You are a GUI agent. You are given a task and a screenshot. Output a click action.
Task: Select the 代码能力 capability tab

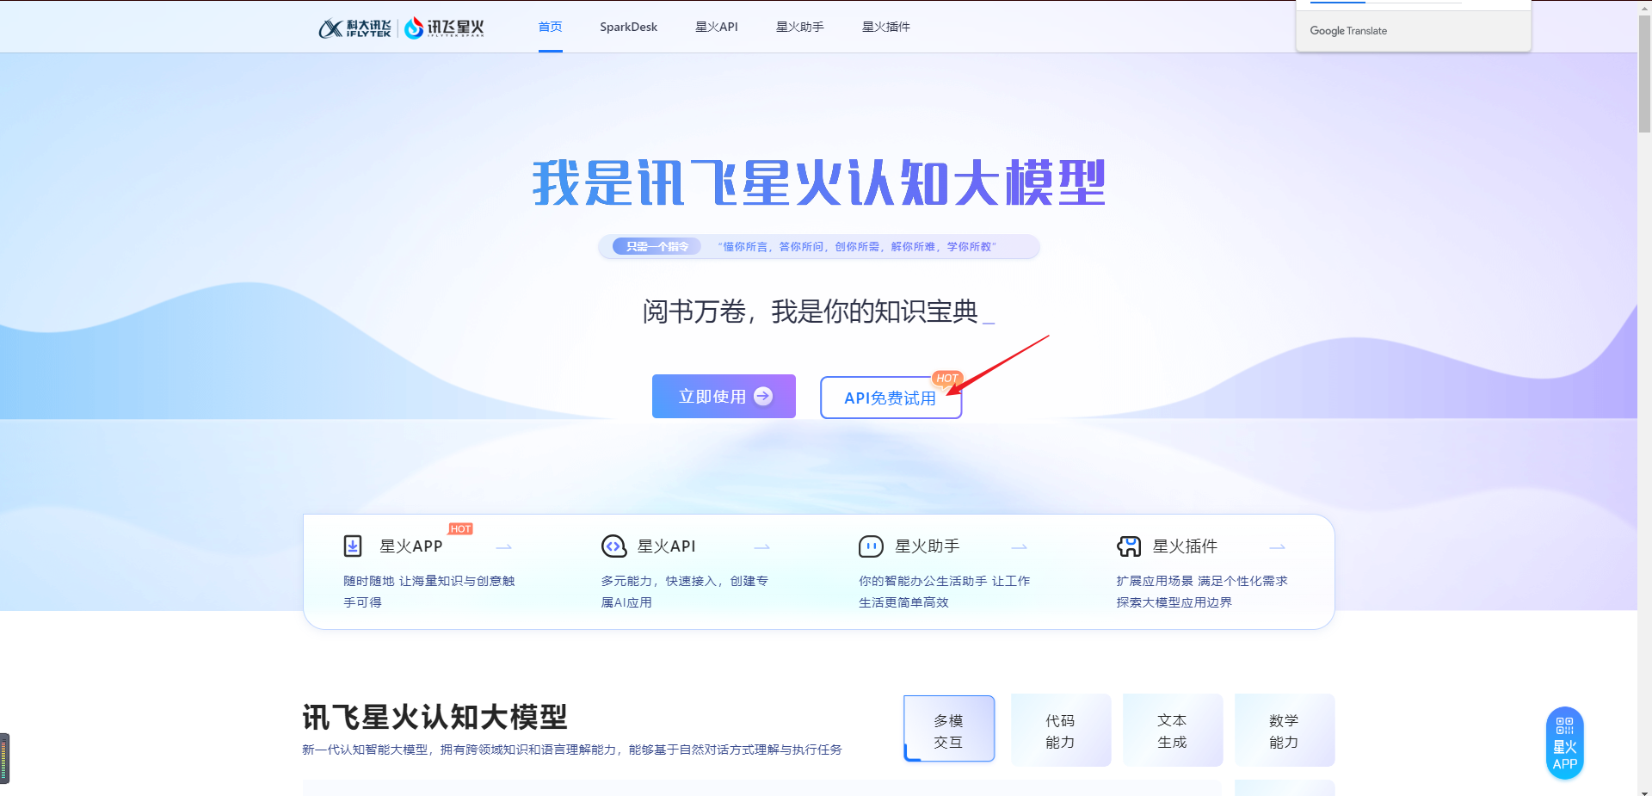(1060, 731)
